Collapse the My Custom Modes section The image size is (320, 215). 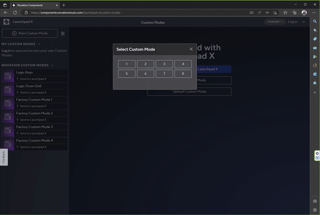pos(39,44)
